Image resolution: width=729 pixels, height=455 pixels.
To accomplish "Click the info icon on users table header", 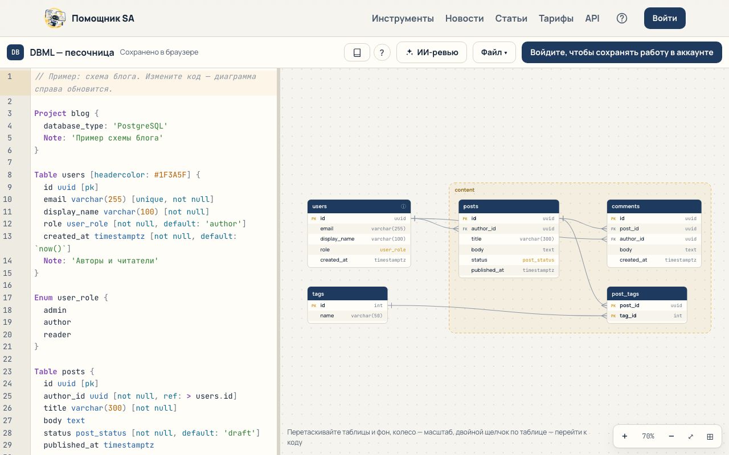I will pos(403,206).
